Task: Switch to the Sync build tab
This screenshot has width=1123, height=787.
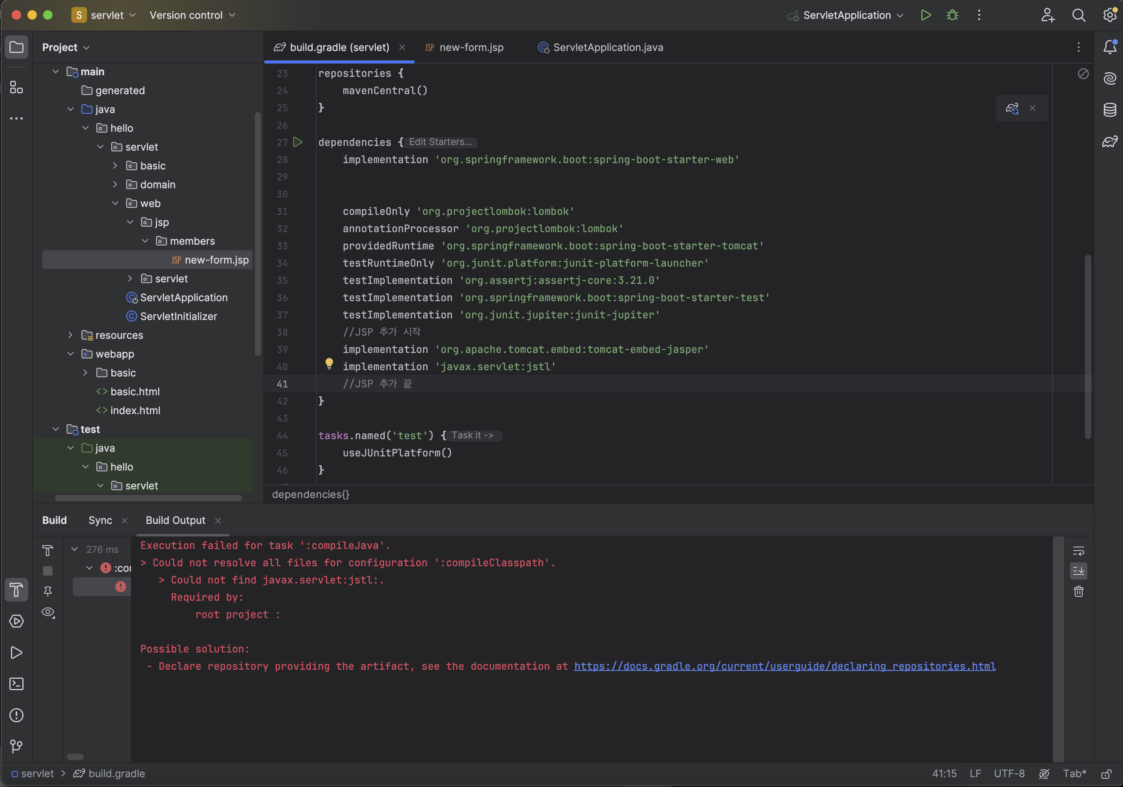Action: click(x=100, y=520)
